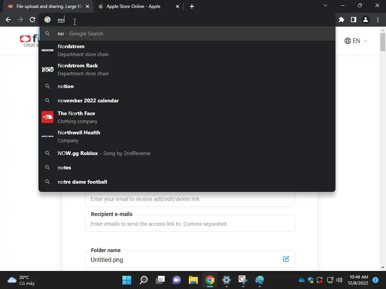Toggle the browser side panel icon
The width and height of the screenshot is (386, 289).
(x=353, y=20)
